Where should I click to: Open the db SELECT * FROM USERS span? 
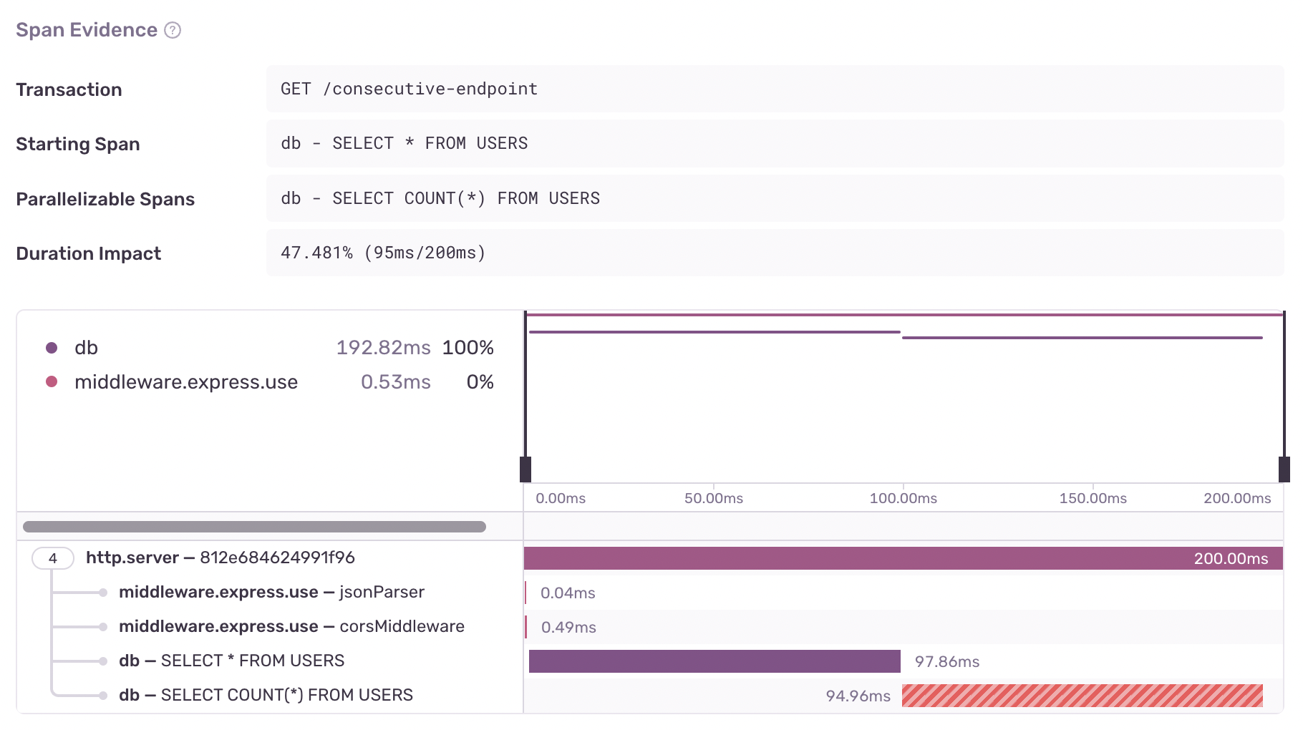[x=231, y=661]
